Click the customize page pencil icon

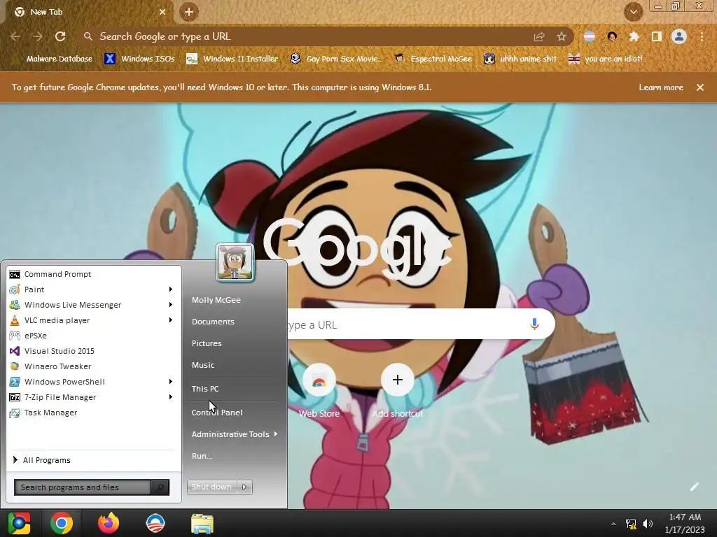694,487
